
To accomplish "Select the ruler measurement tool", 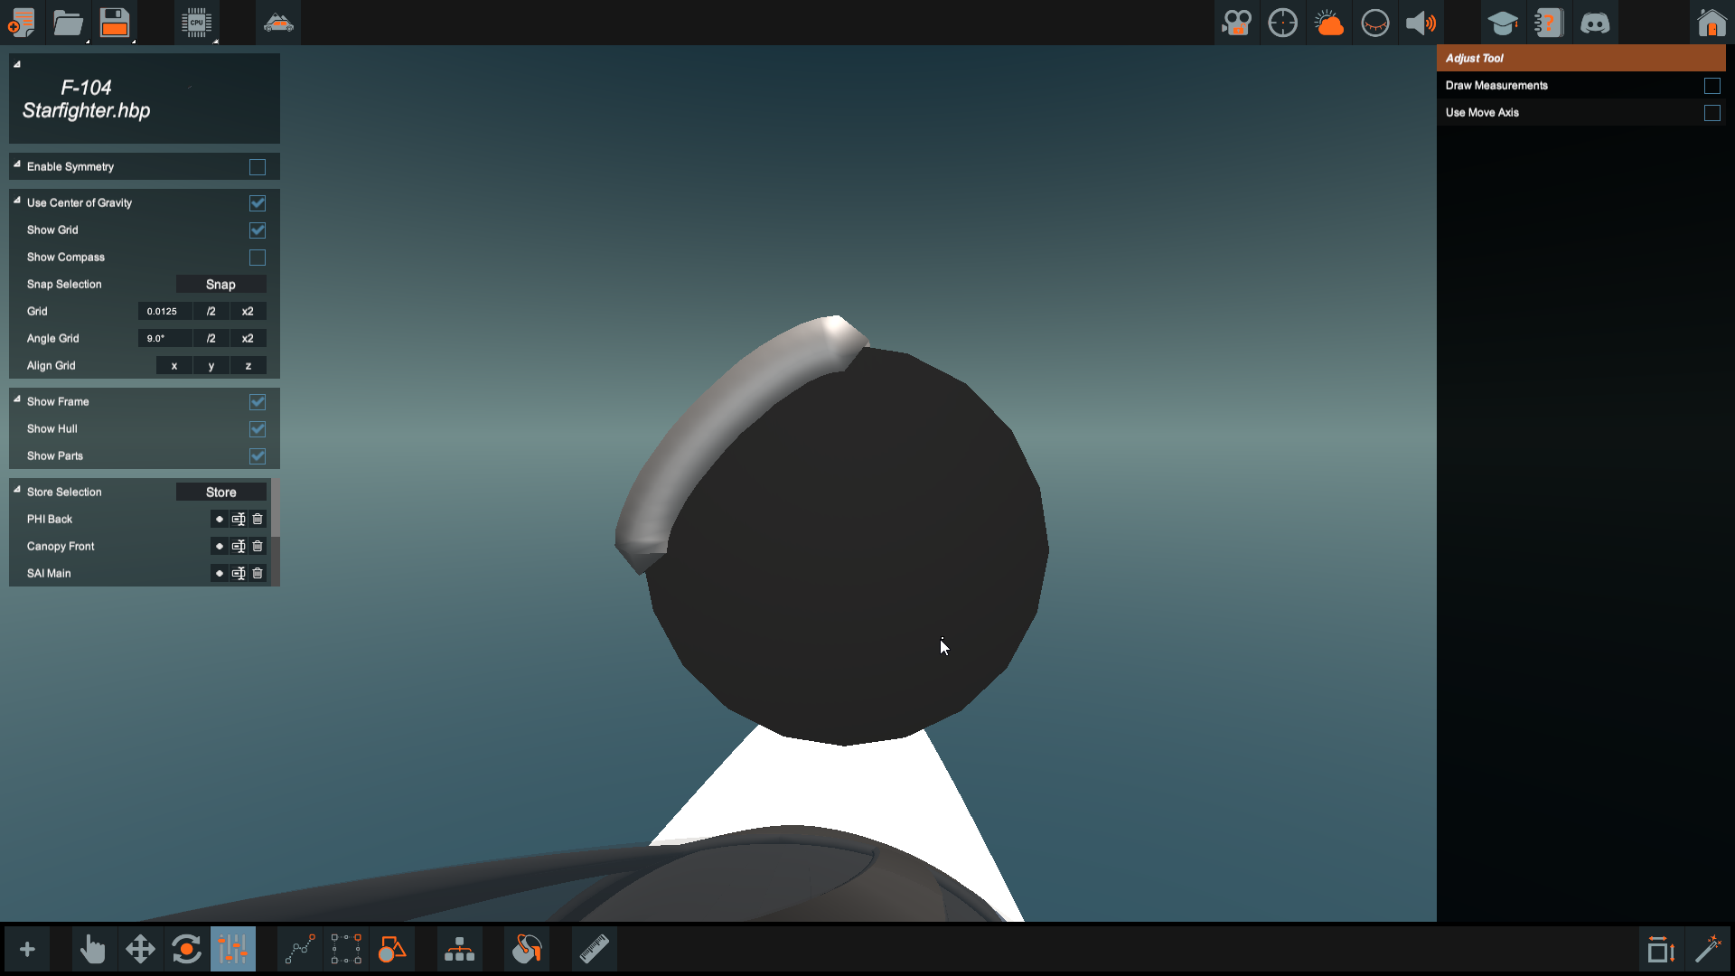I will click(594, 949).
